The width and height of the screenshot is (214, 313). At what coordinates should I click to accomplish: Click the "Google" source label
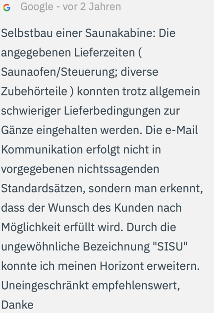[37, 6]
